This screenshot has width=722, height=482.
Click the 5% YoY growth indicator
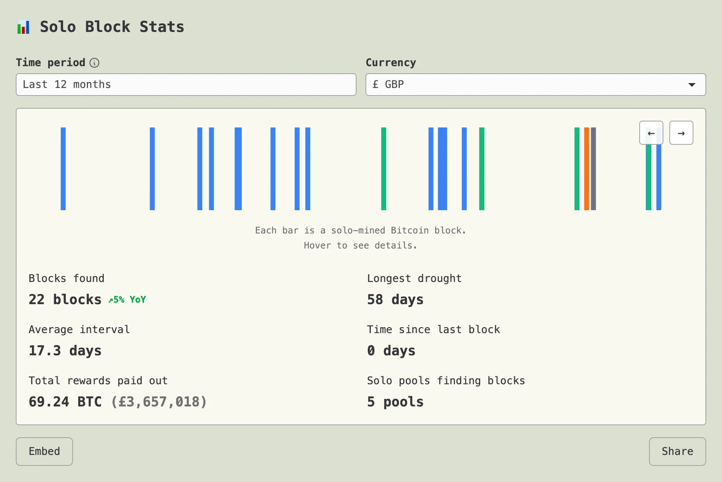(x=127, y=300)
